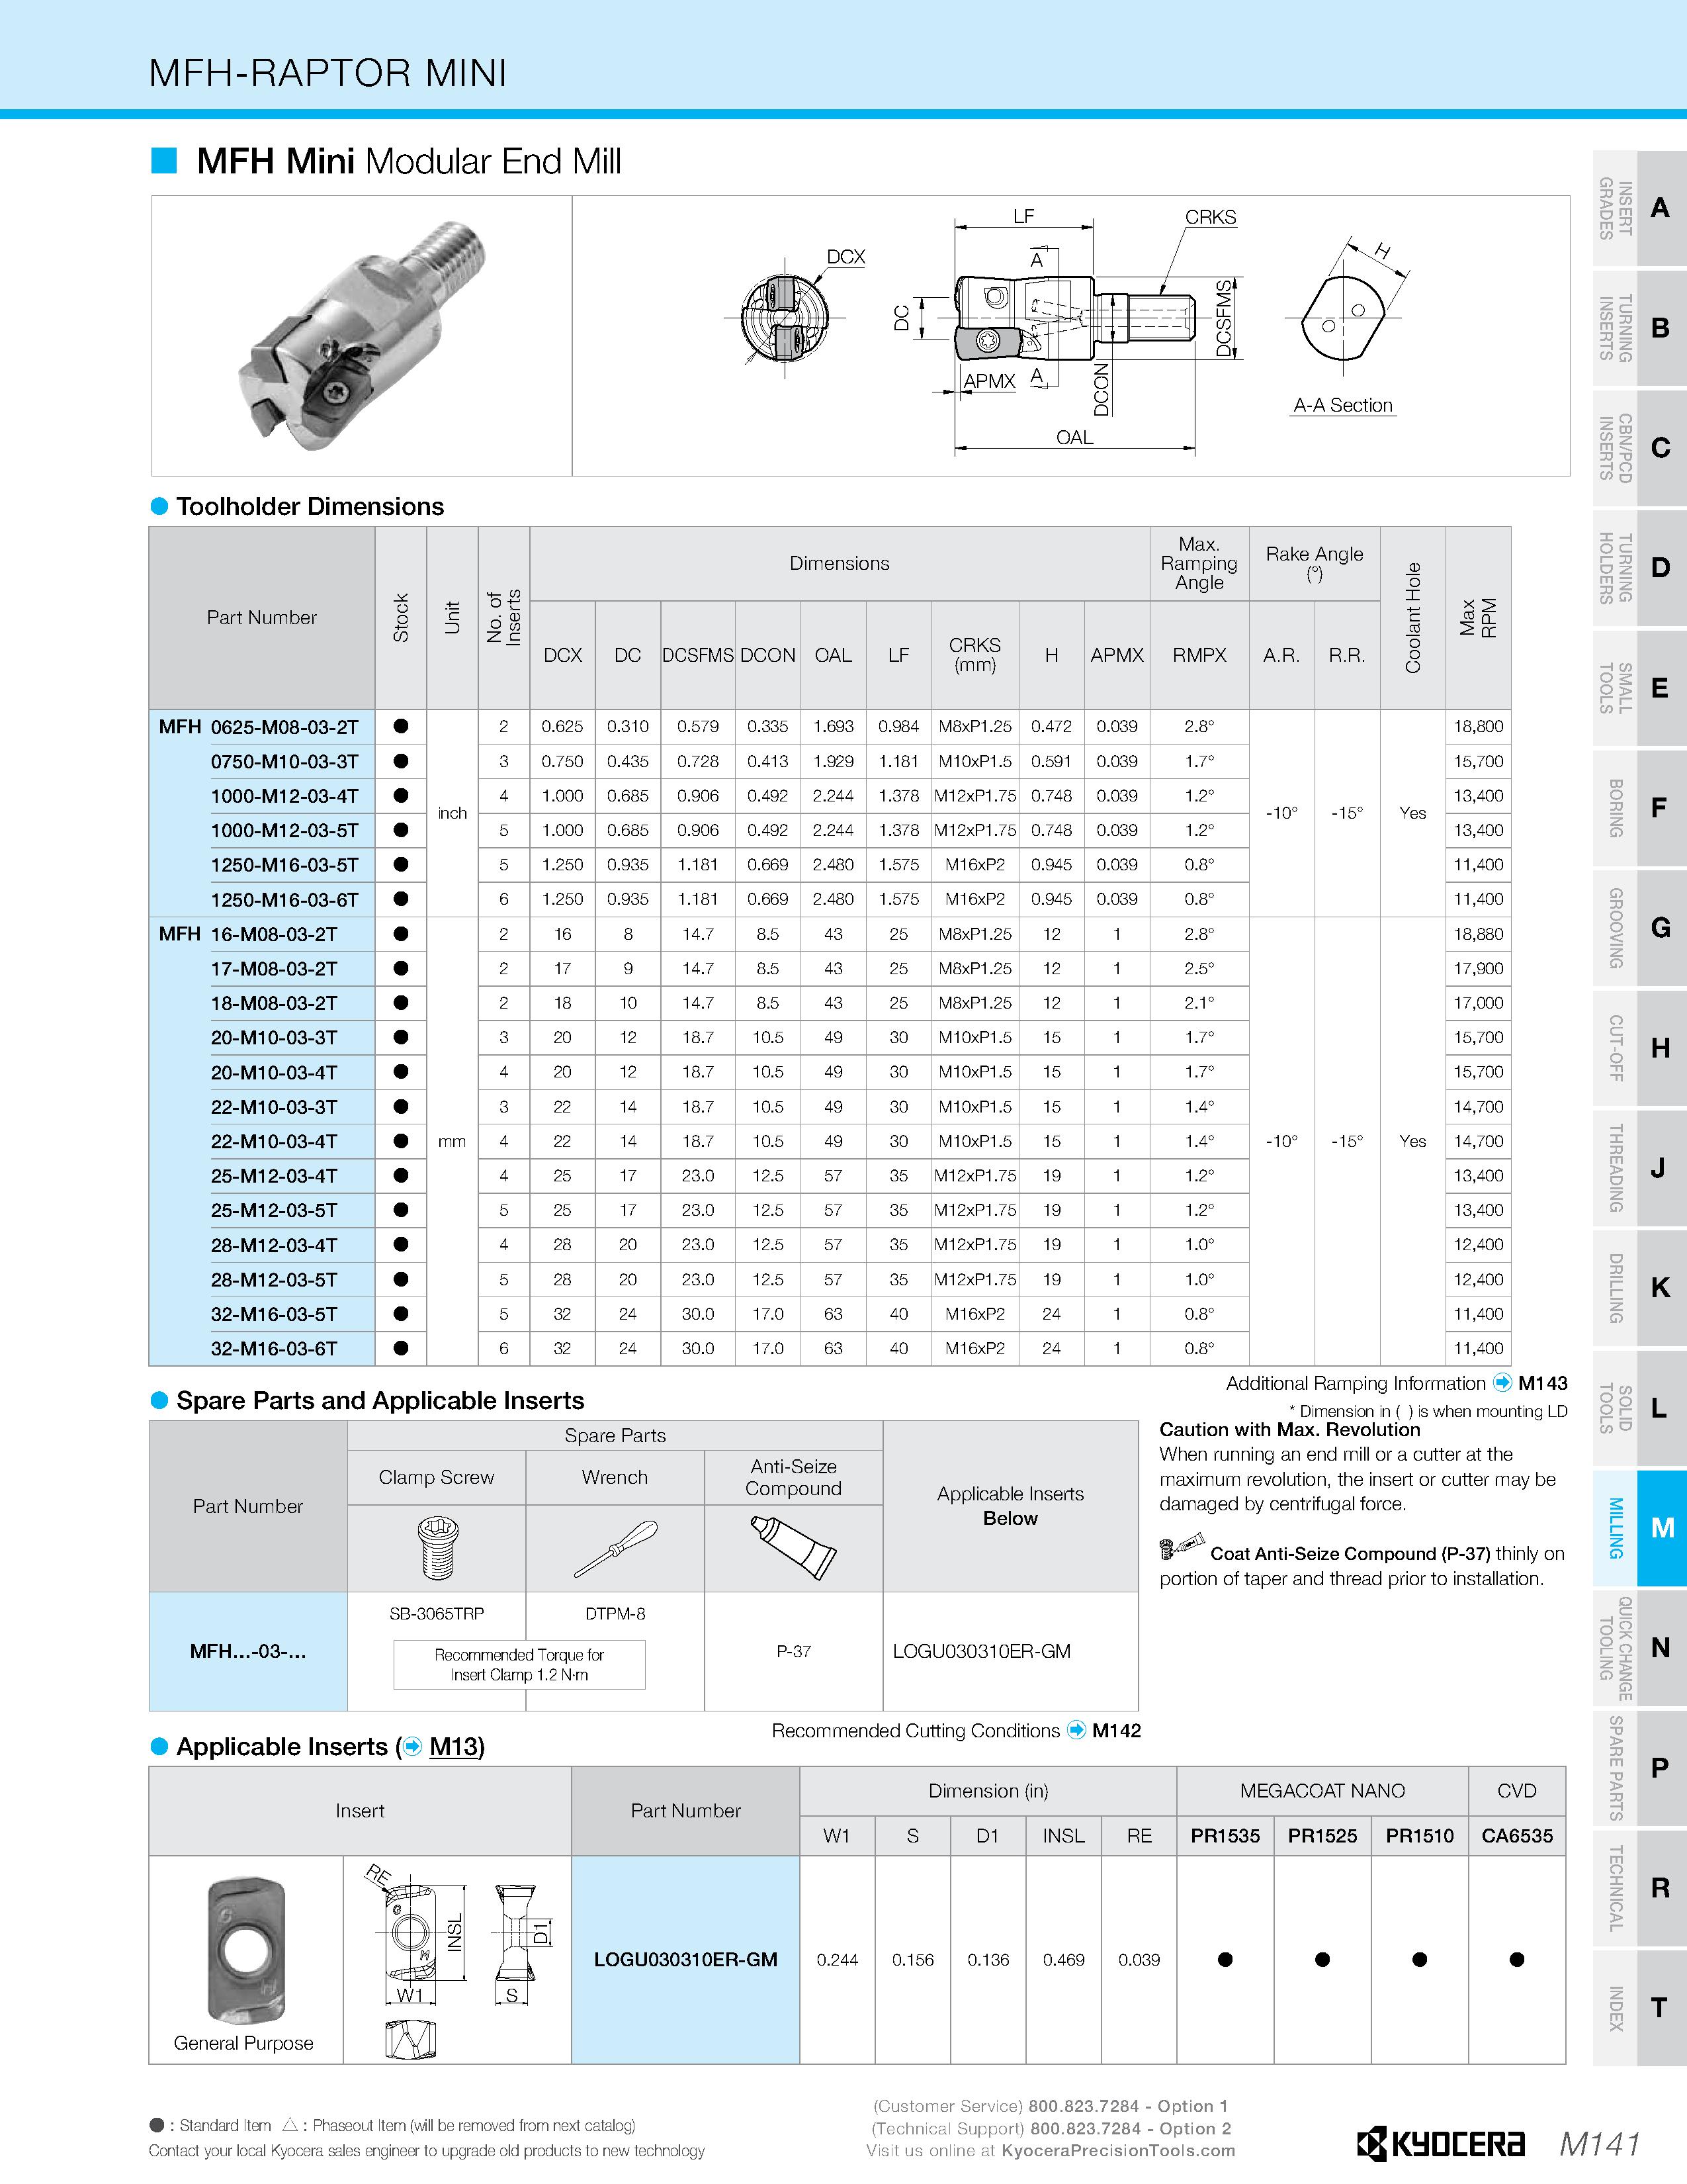Click the arrow icon beside M143
This screenshot has width=1687, height=2184.
(x=1502, y=1383)
